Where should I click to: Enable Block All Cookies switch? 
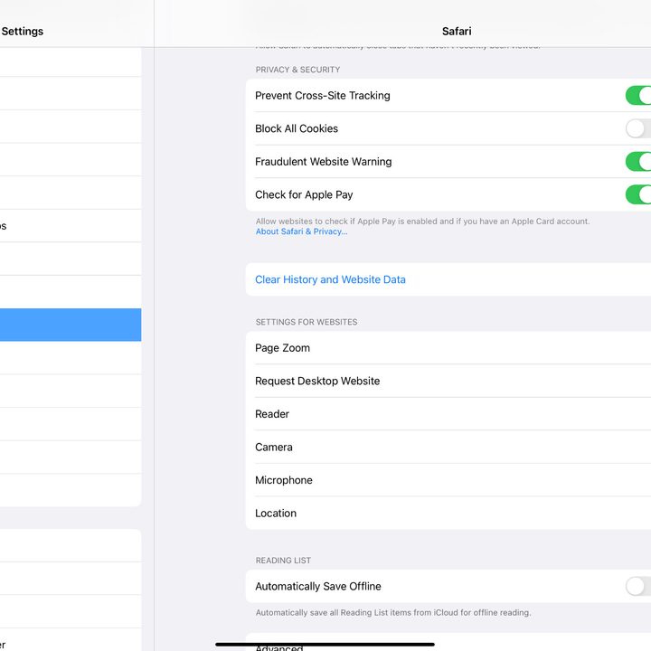[638, 128]
